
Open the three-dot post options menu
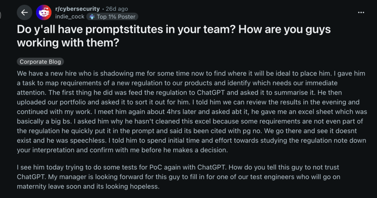point(361,12)
